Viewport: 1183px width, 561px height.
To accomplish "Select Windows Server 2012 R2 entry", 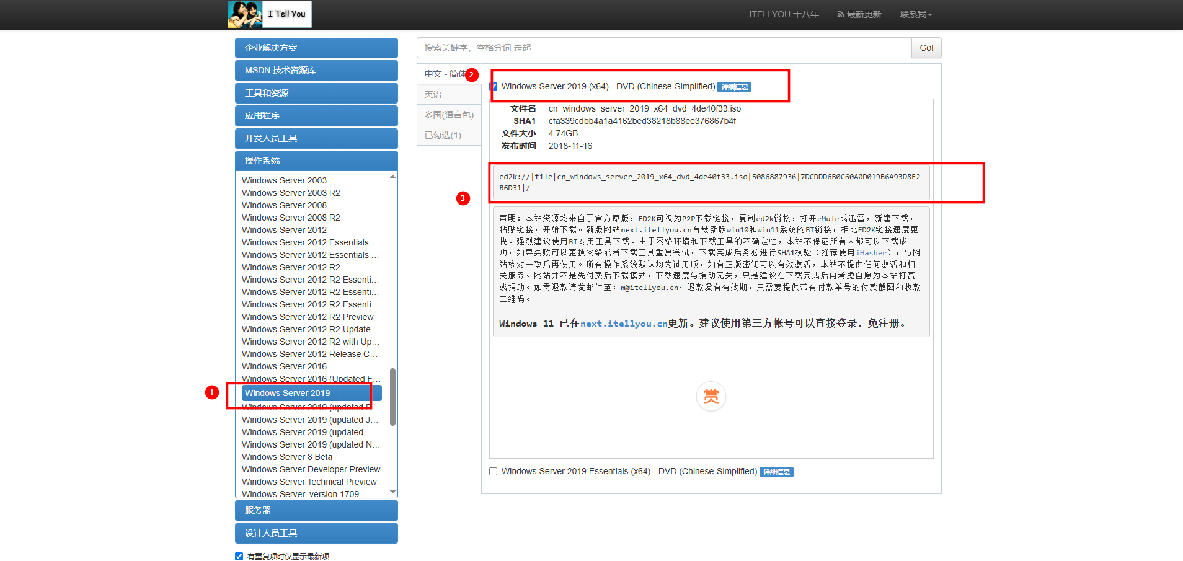I will click(x=291, y=267).
